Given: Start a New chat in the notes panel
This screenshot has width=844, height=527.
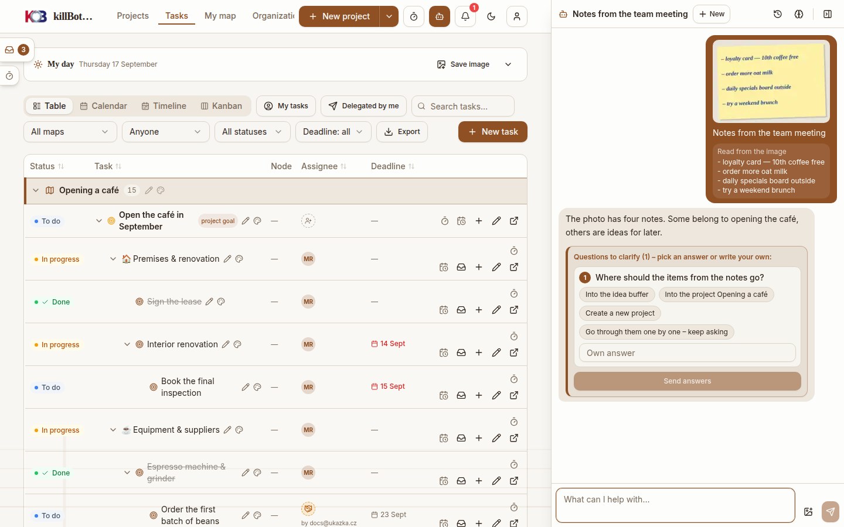Looking at the screenshot, I should point(712,14).
